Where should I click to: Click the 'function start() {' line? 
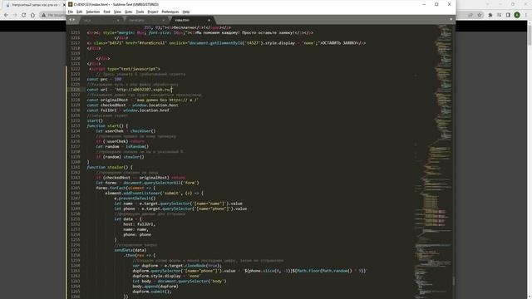pos(107,125)
